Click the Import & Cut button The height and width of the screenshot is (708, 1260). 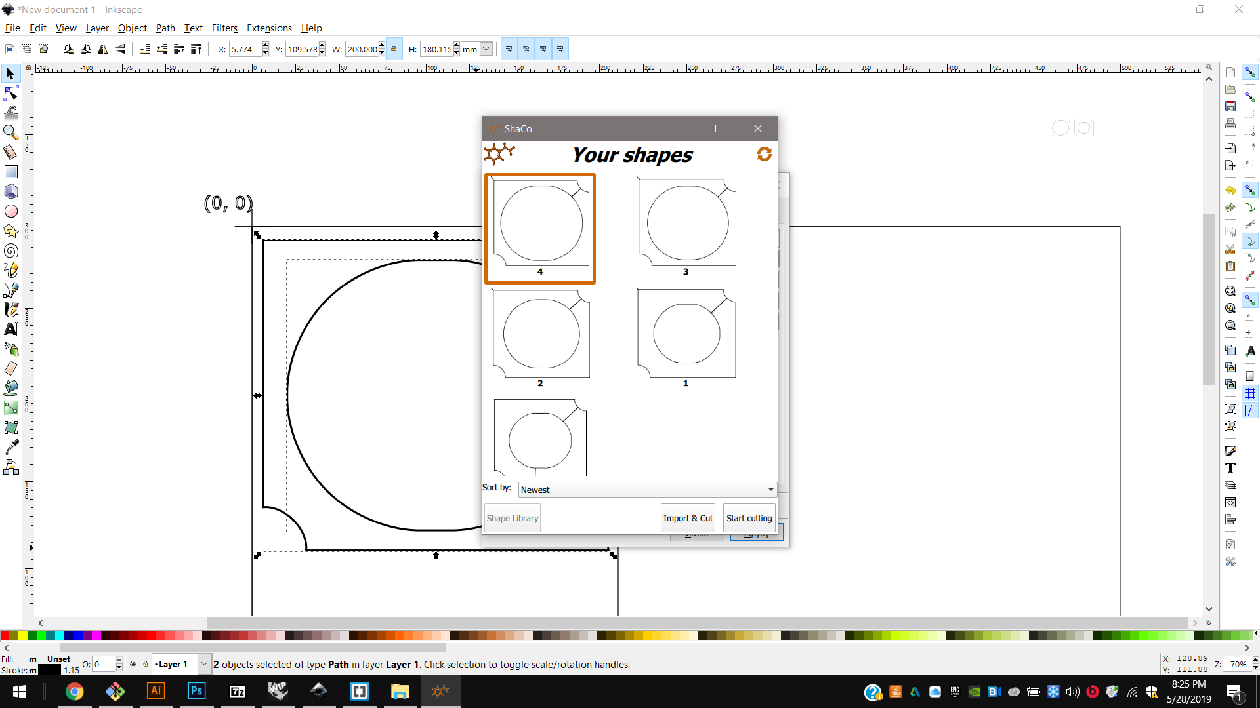(687, 518)
